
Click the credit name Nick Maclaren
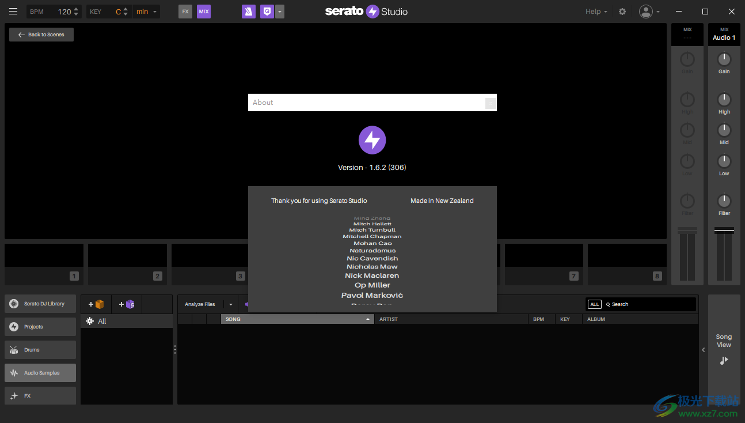pyautogui.click(x=372, y=275)
